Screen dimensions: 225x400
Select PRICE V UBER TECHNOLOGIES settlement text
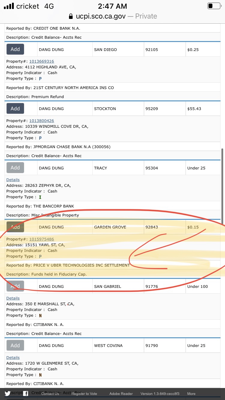[x=82, y=265]
